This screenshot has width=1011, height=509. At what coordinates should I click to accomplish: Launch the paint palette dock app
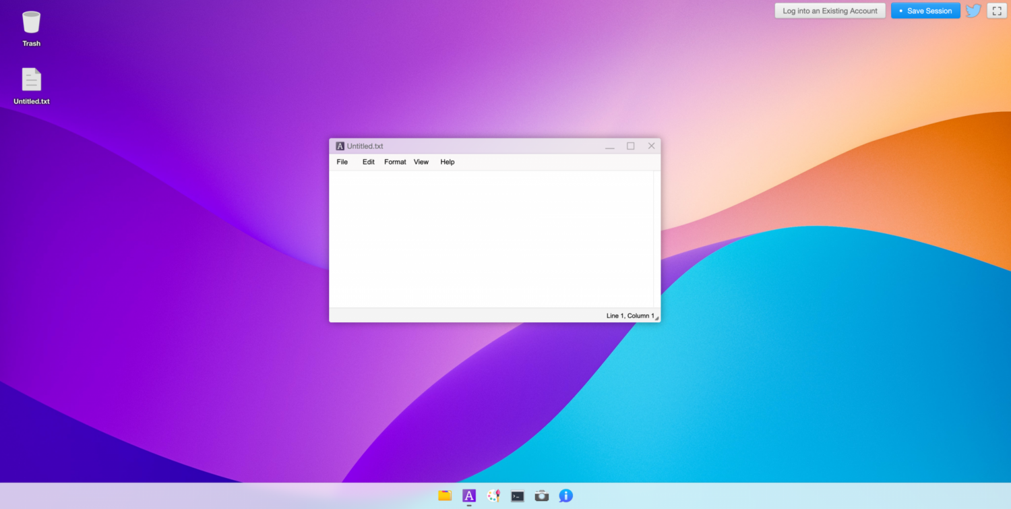tap(493, 496)
